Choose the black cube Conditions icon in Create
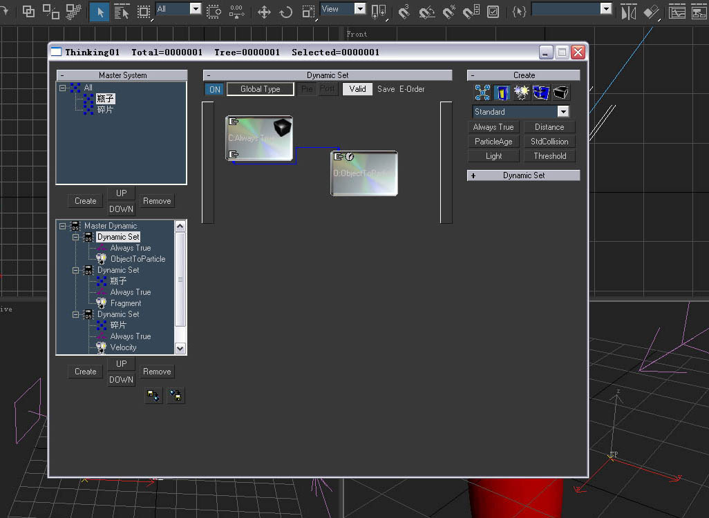This screenshot has height=518, width=709. click(x=560, y=93)
